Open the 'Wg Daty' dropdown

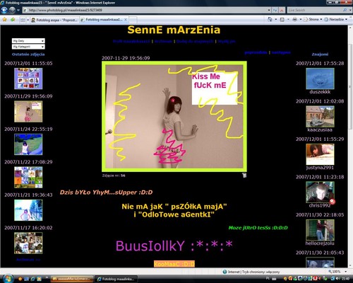(x=28, y=41)
